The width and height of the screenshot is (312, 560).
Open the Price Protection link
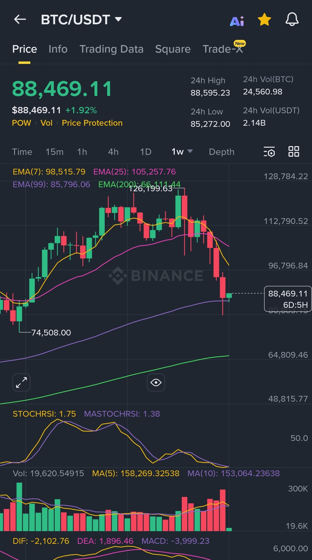tap(92, 123)
